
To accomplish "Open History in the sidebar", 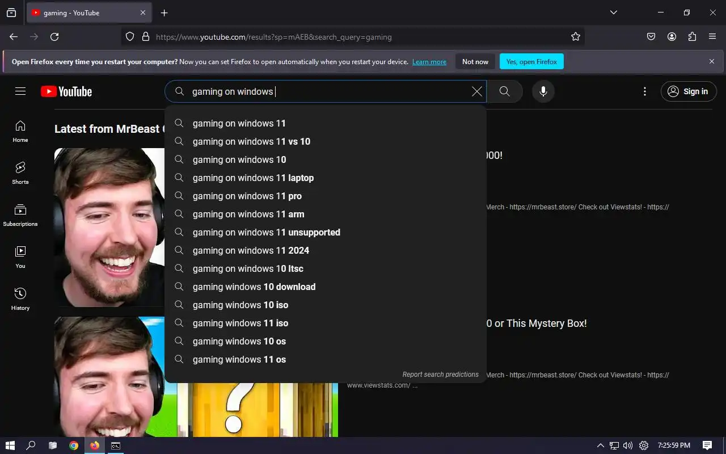I will (20, 299).
